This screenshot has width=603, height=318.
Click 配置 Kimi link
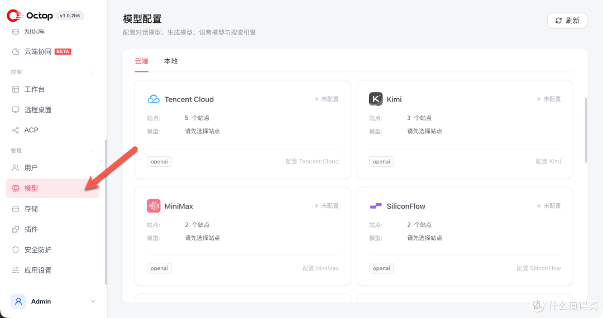tap(548, 161)
